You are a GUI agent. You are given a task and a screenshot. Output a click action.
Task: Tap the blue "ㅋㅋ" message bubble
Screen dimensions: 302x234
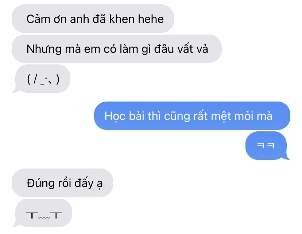coord(267,146)
